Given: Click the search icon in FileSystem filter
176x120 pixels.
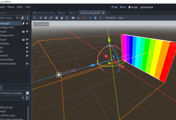Looking at the screenshot, I should pos(23,98).
